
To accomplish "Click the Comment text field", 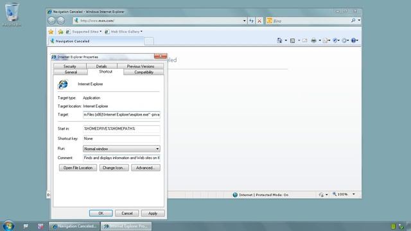I will point(121,158).
